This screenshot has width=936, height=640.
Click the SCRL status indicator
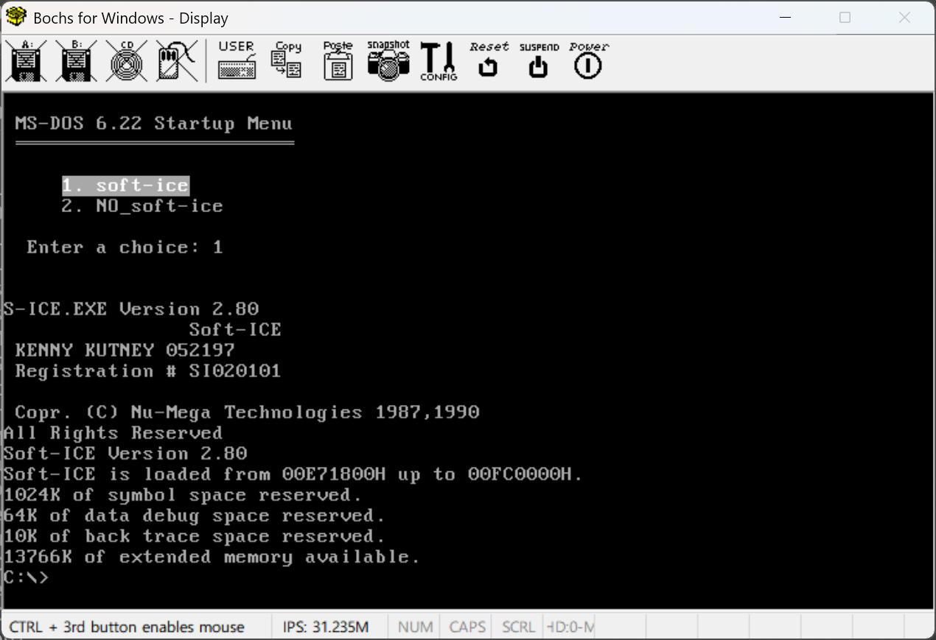point(518,627)
